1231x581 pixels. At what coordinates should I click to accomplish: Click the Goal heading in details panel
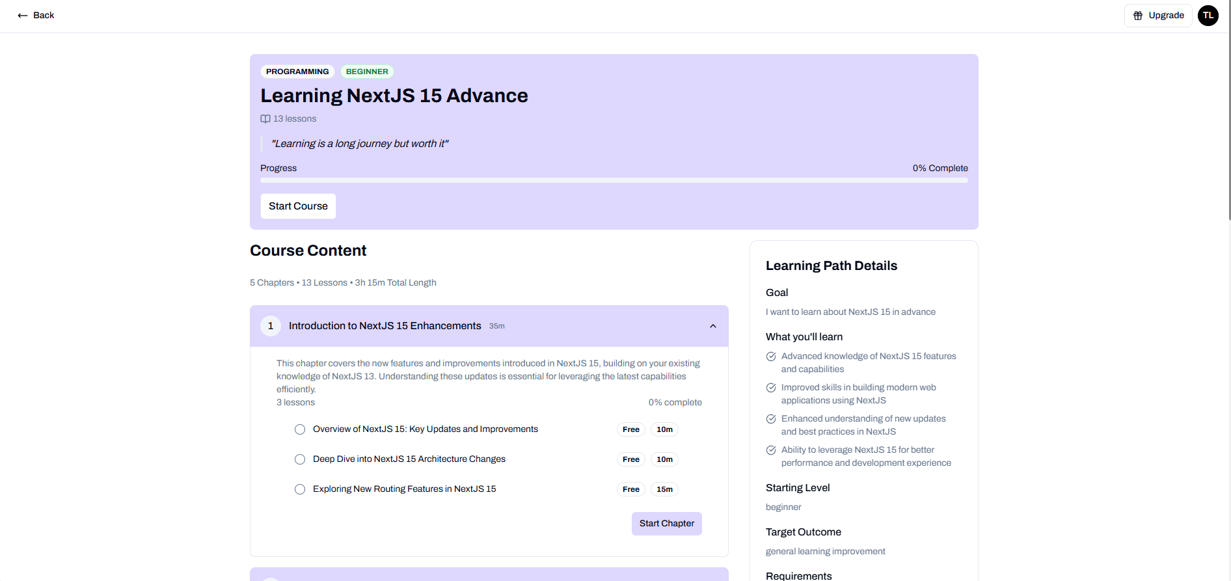click(x=777, y=293)
